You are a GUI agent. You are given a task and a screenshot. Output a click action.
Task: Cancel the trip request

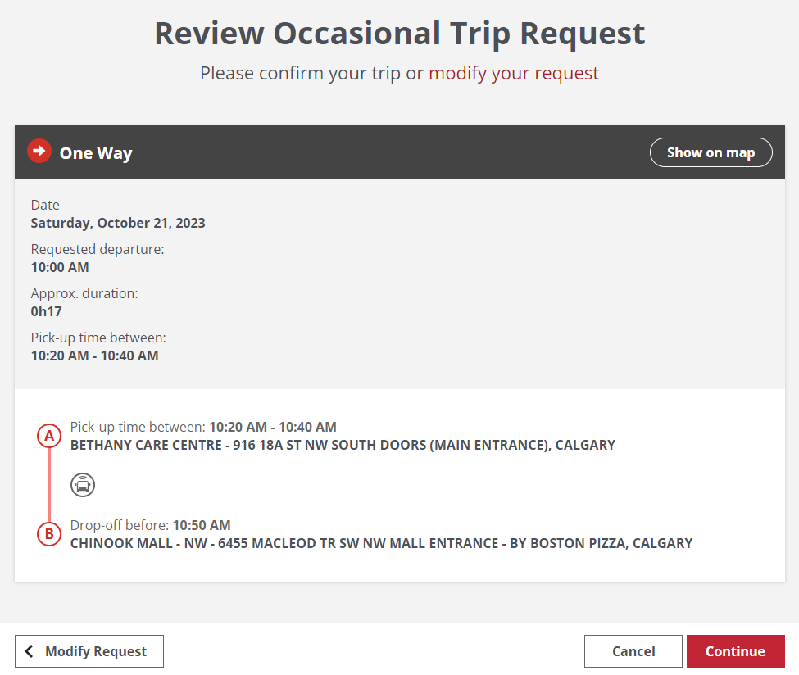(633, 651)
